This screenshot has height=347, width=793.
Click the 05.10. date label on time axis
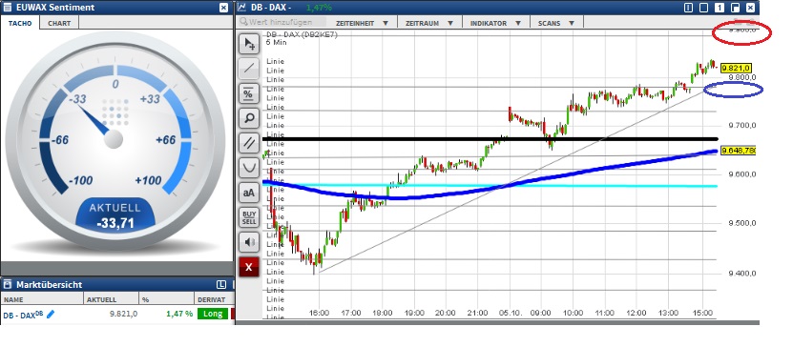point(510,314)
